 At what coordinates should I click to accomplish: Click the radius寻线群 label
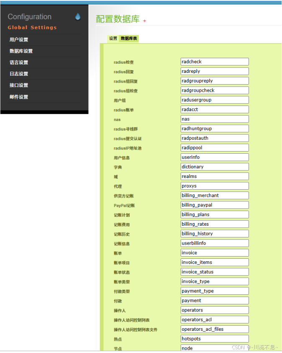[126, 129]
